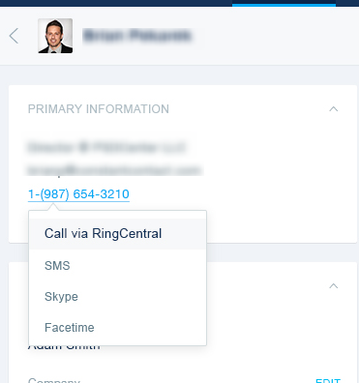The image size is (359, 383).
Task: Open the blurred email address link
Action: [x=113, y=170]
